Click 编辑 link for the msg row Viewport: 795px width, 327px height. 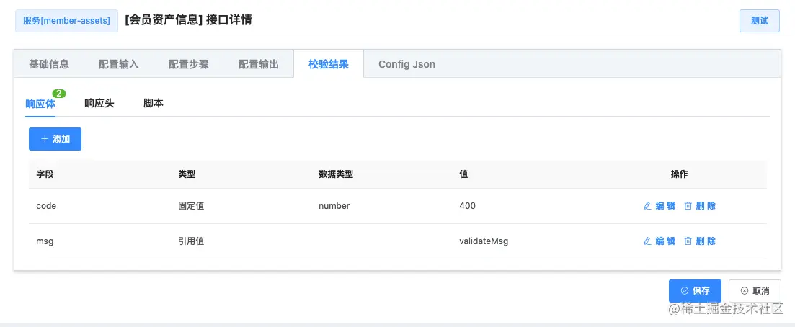click(659, 241)
